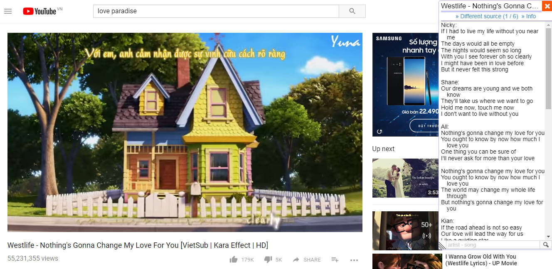Close the lyrics panel with the orange X
Image resolution: width=552 pixels, height=269 pixels.
[547, 6]
